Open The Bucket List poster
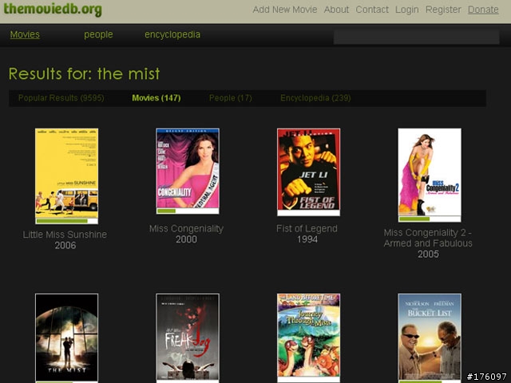This screenshot has width=511, height=383. coord(430,338)
